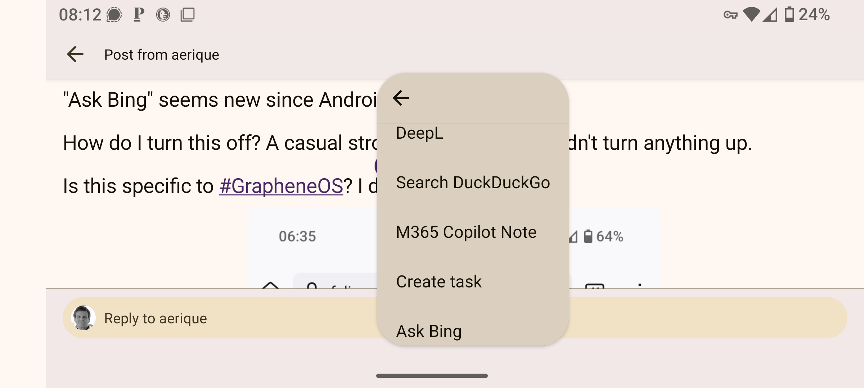Image resolution: width=864 pixels, height=388 pixels.
Task: Tap the Signal notification icon in status bar
Action: click(x=114, y=15)
